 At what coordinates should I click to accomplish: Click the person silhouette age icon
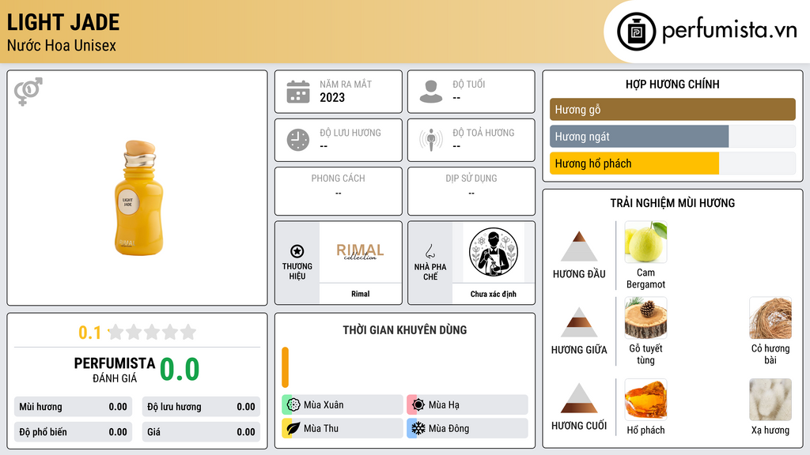point(431,92)
